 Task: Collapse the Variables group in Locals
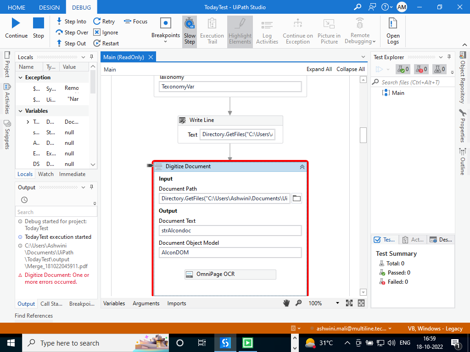tap(20, 111)
